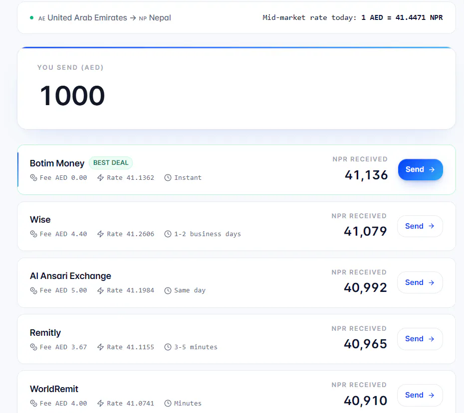Click the rate lightning icon for Botim Money
The width and height of the screenshot is (464, 413).
click(x=101, y=177)
